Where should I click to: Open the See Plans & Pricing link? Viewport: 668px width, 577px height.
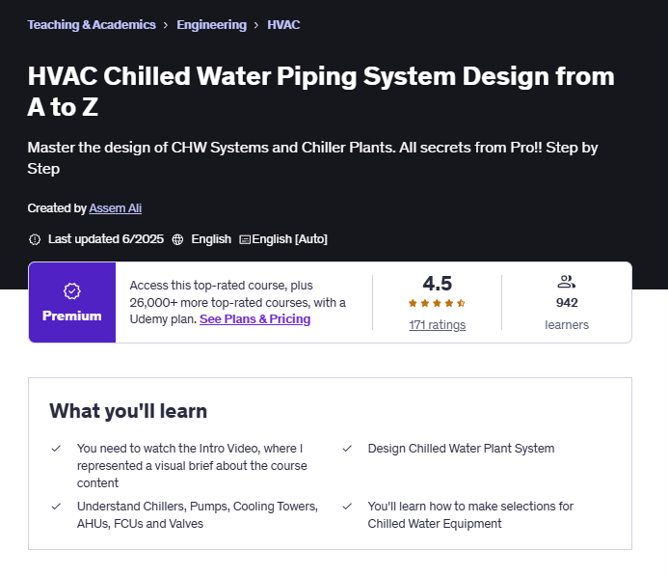[x=254, y=319]
